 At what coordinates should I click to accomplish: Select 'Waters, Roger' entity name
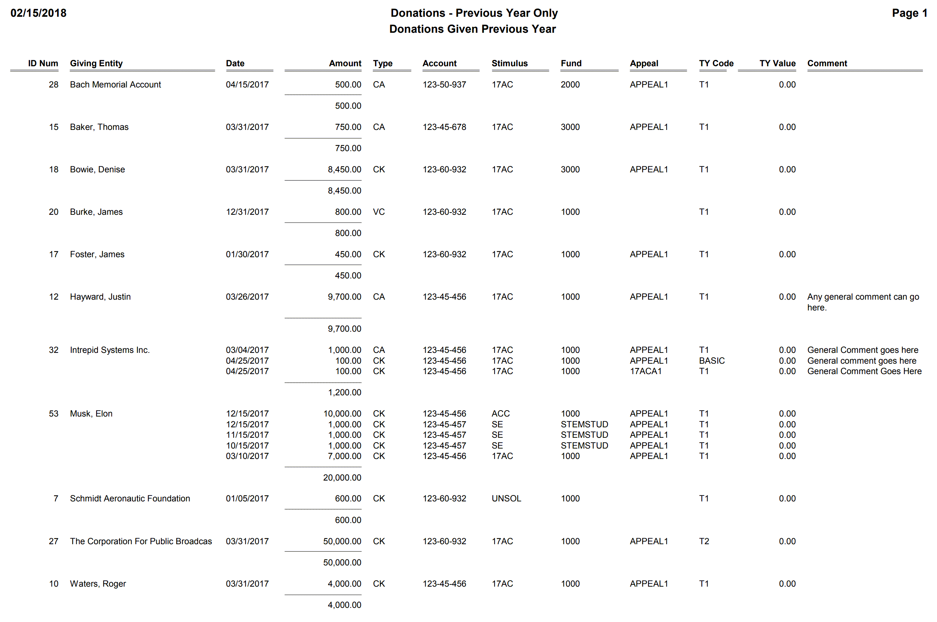(98, 584)
